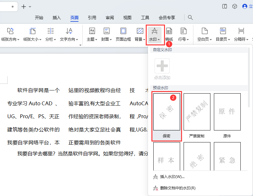
Task: Choose the 严禁复制 preset watermark thumbnail
Action: coord(197,112)
